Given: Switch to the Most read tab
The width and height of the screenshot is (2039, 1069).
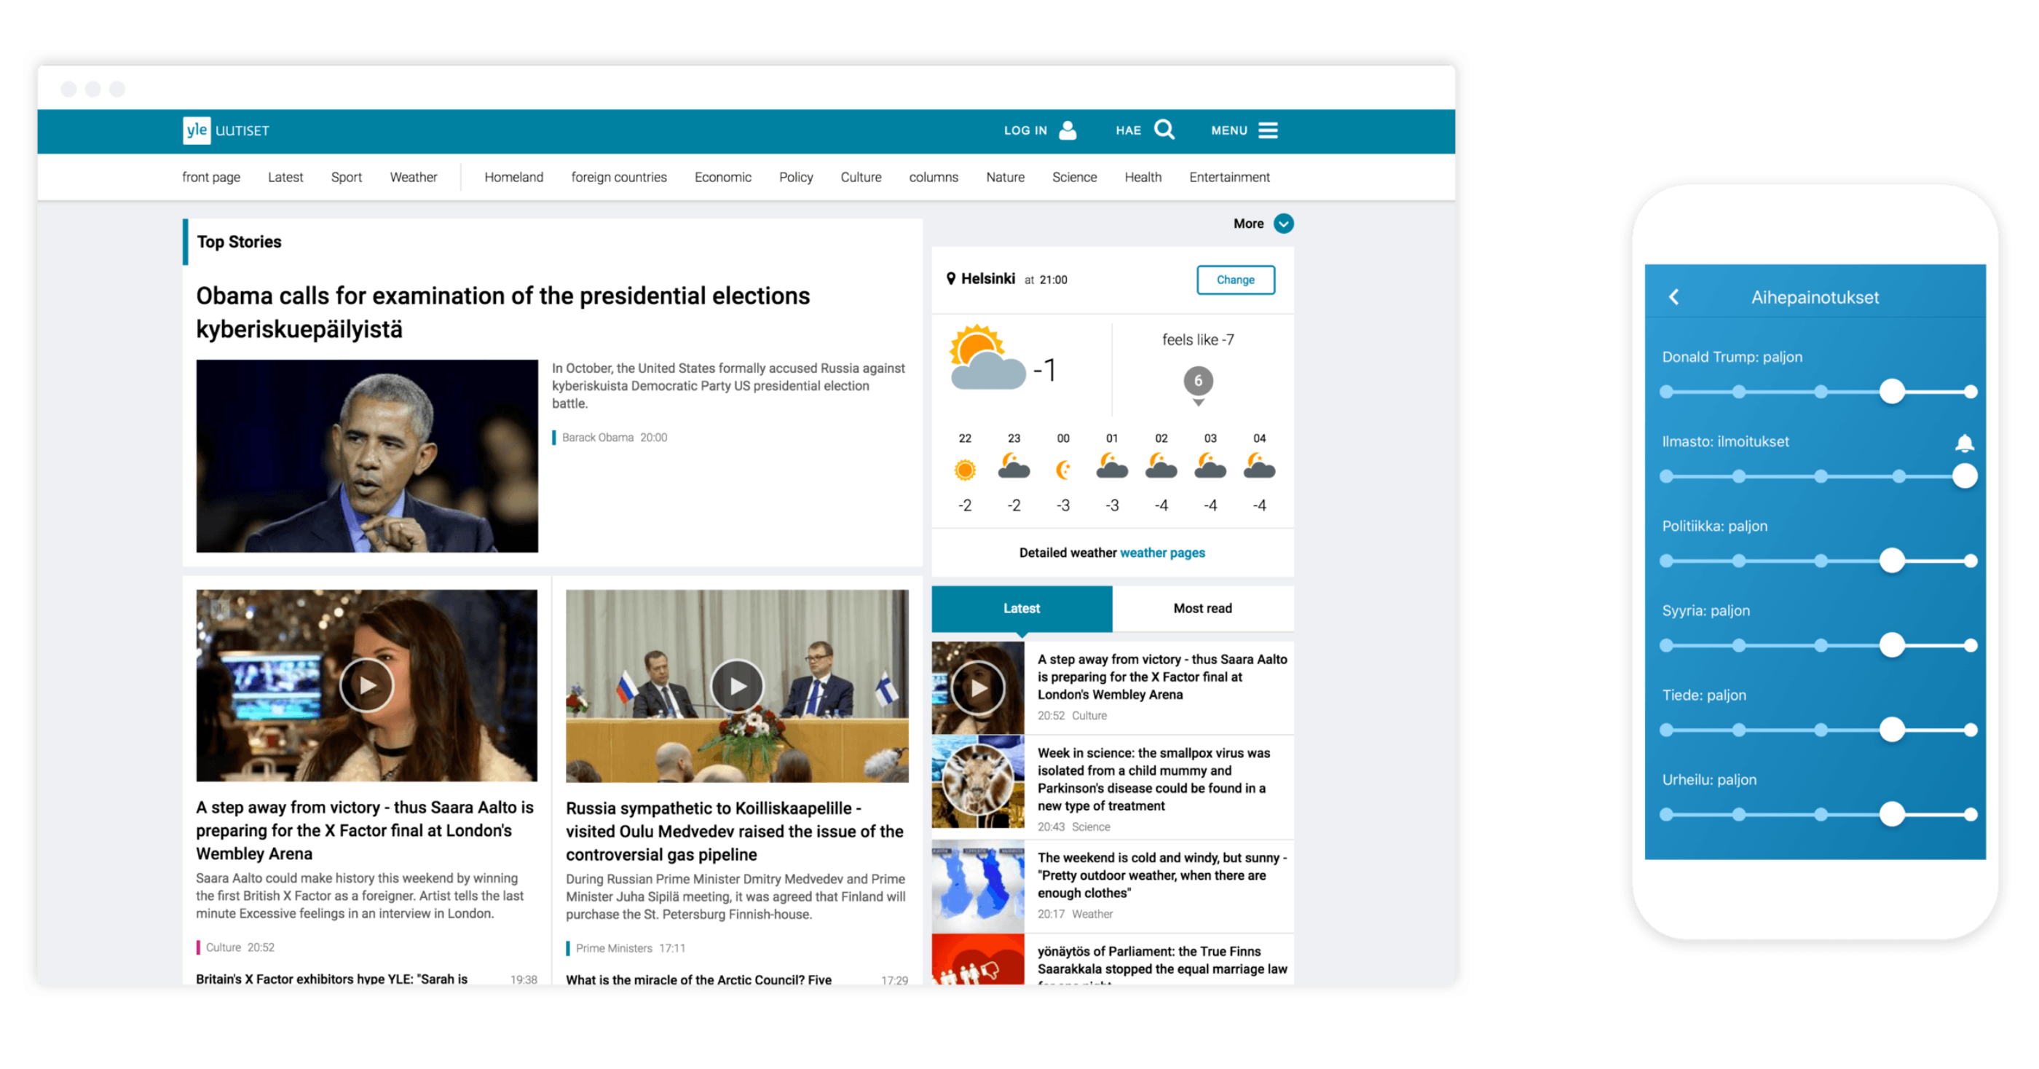Looking at the screenshot, I should (x=1202, y=608).
